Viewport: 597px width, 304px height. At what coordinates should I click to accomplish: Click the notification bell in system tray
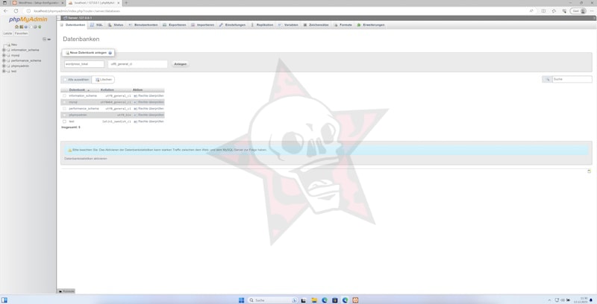tap(591, 300)
